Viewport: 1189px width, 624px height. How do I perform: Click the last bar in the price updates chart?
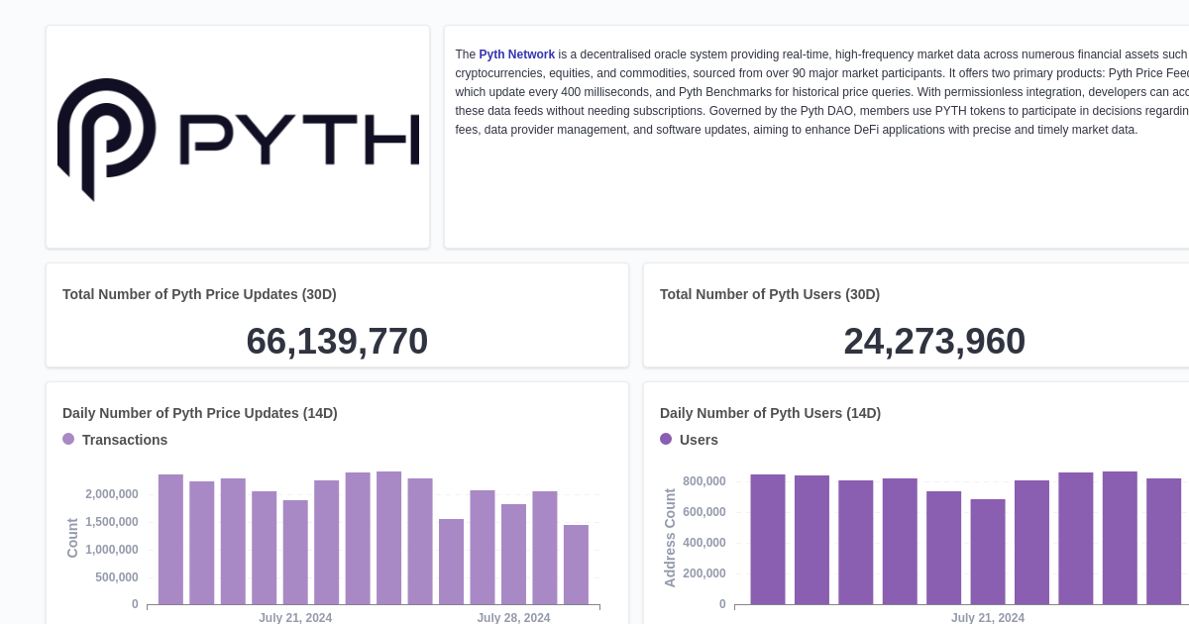(x=576, y=565)
